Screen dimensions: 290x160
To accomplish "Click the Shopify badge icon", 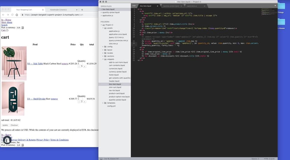I will (8, 140).
